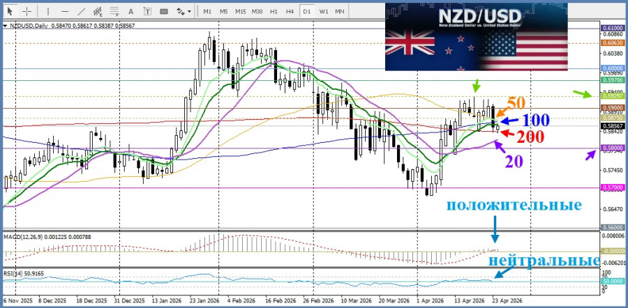Switch to M15 timeframe

[240, 12]
